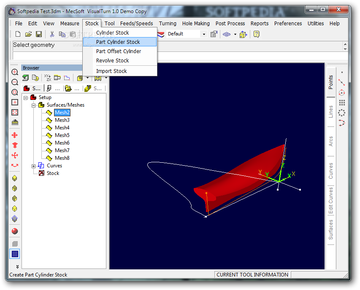360x290 pixels.
Task: Click the Zoom Out magnifier icon
Action: pos(15,82)
